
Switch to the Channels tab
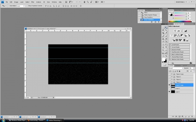(178, 66)
